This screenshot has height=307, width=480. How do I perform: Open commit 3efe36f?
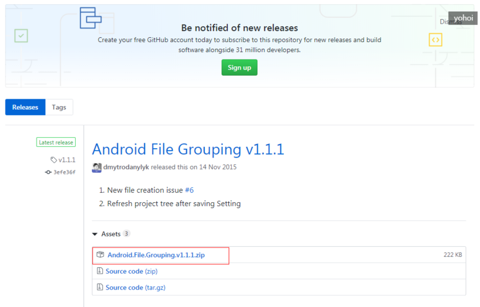[65, 172]
